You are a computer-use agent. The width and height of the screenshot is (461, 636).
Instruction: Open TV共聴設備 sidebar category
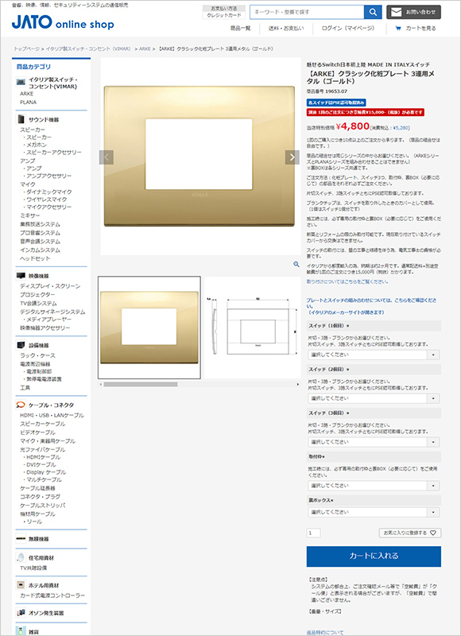coord(33,568)
